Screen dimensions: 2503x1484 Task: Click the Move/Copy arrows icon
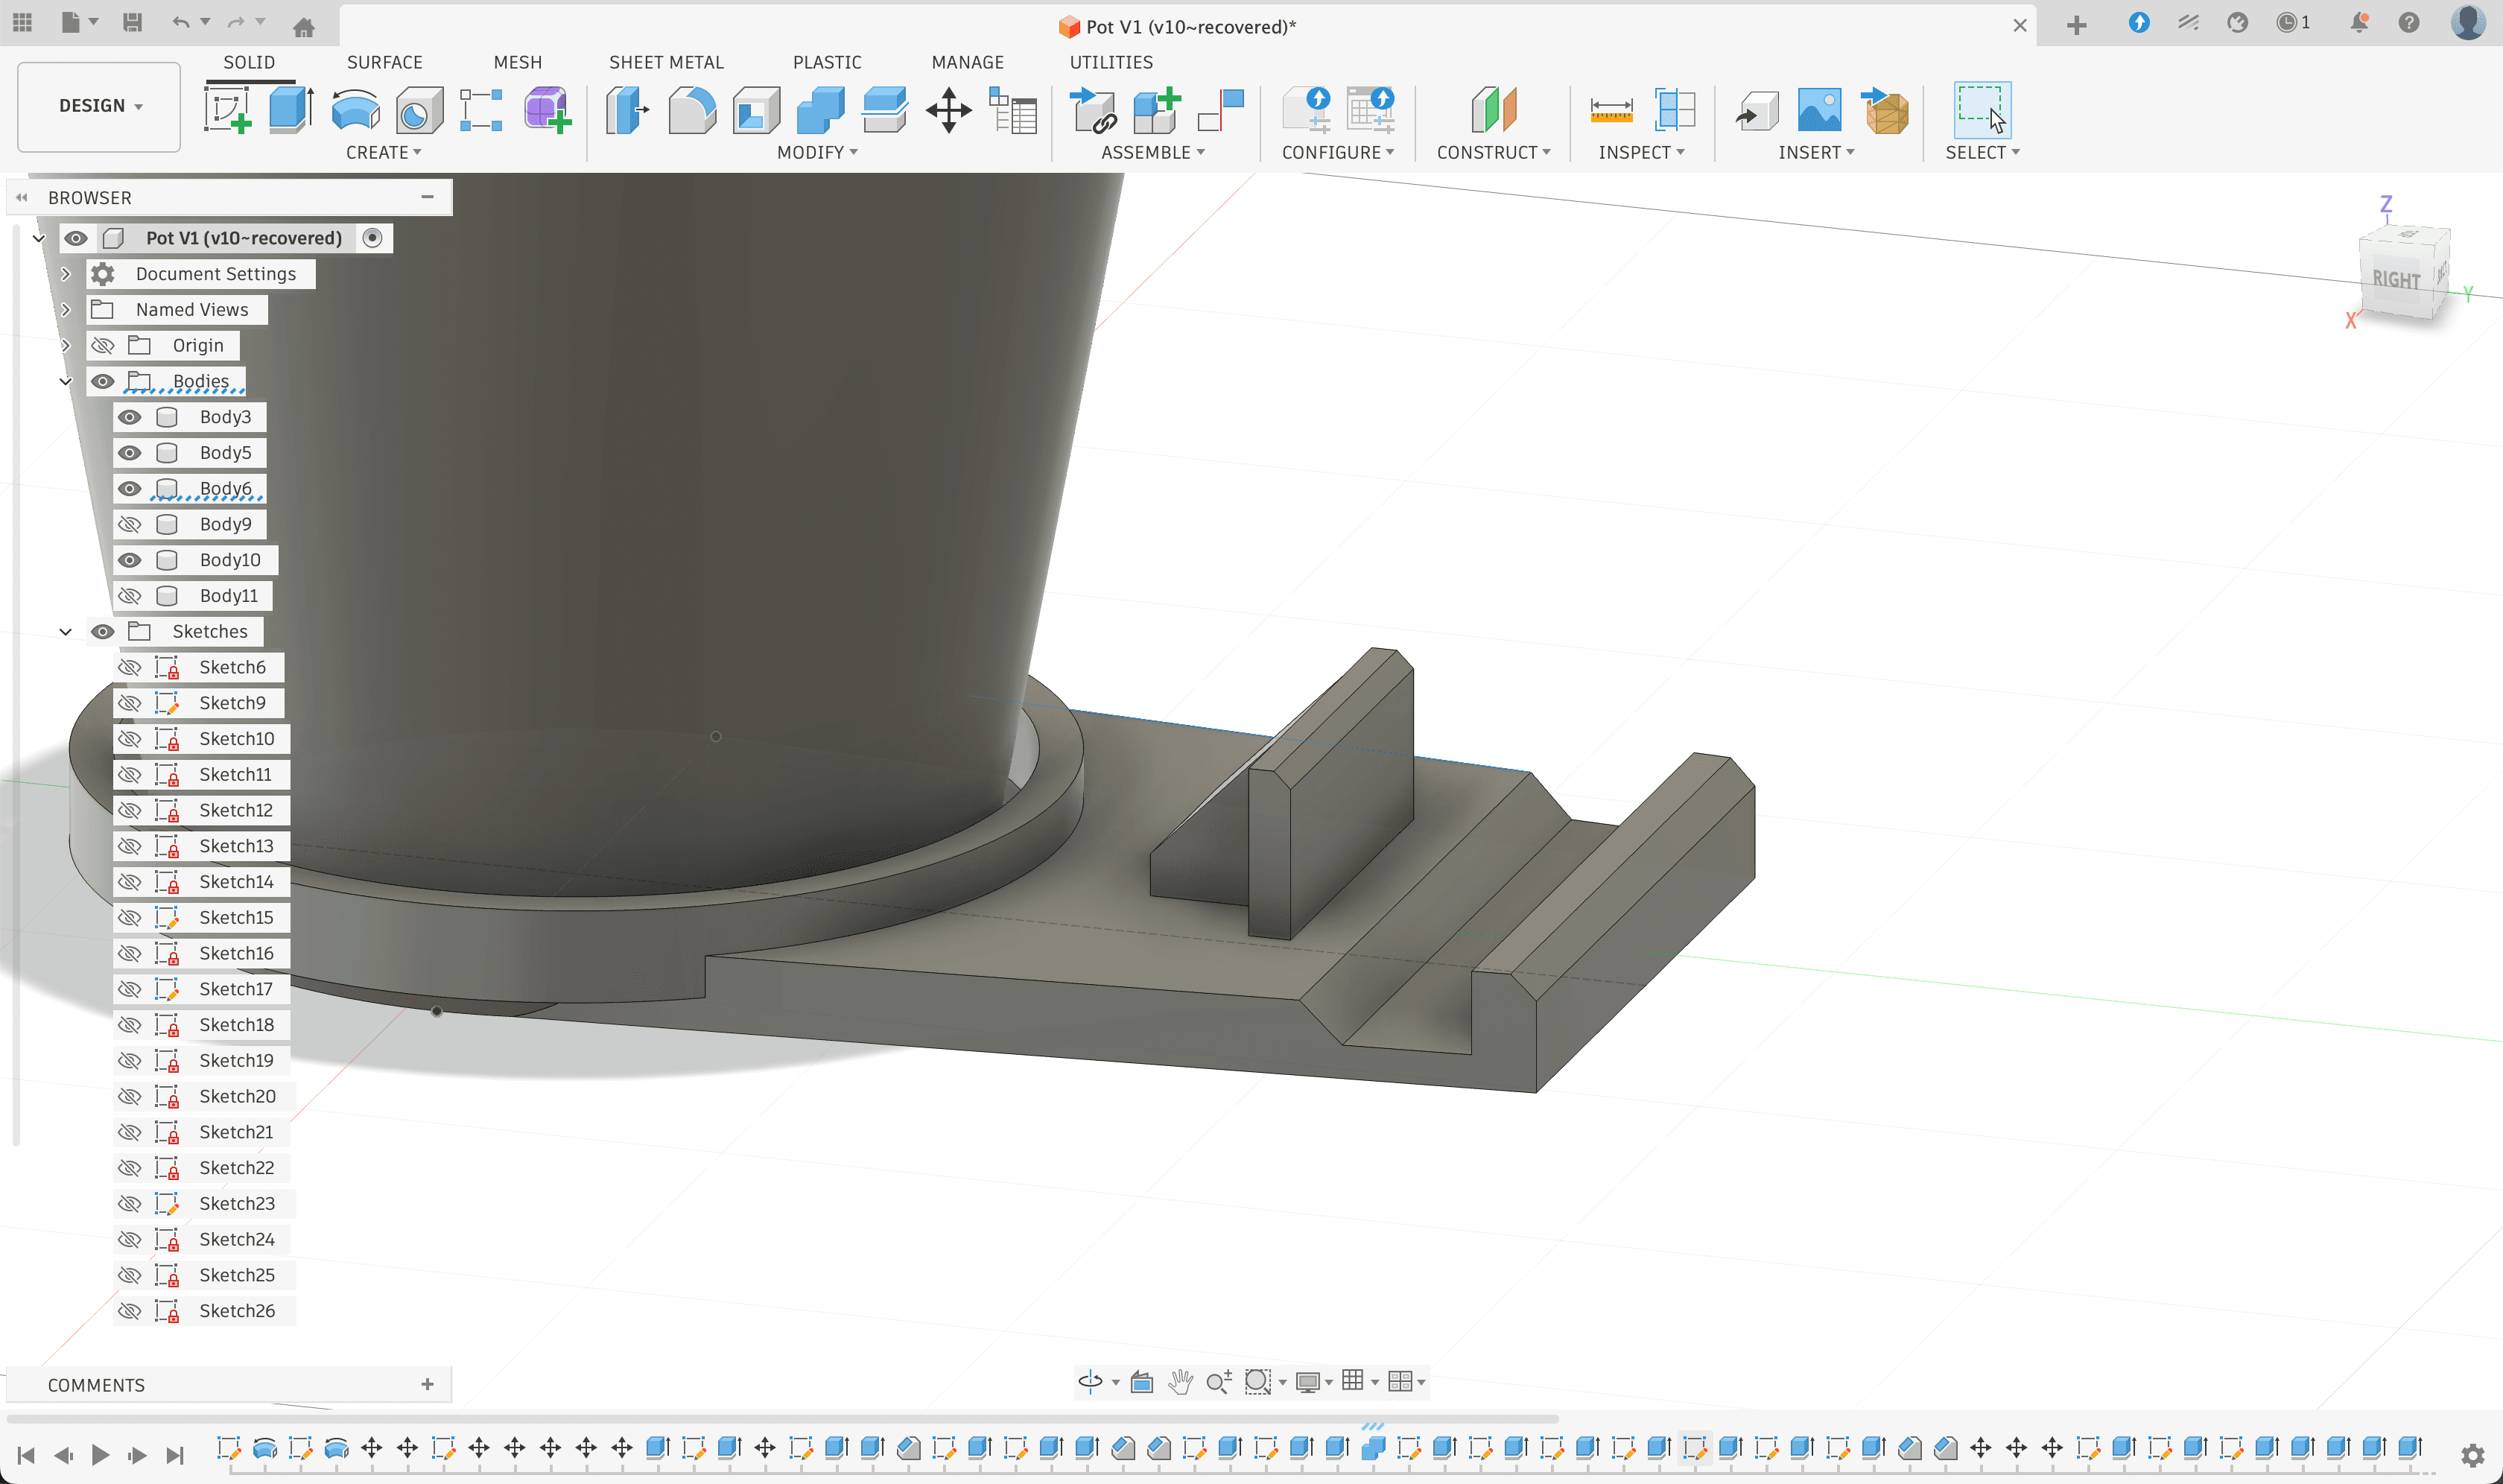[x=948, y=109]
